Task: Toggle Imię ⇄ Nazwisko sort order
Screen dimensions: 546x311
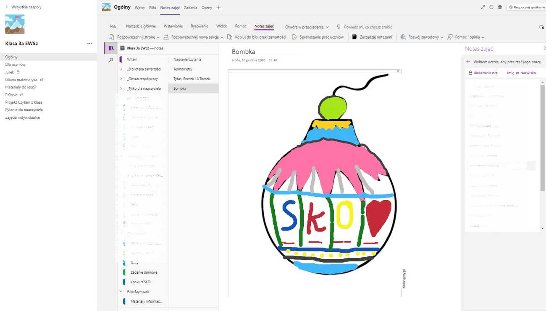Action: point(521,73)
